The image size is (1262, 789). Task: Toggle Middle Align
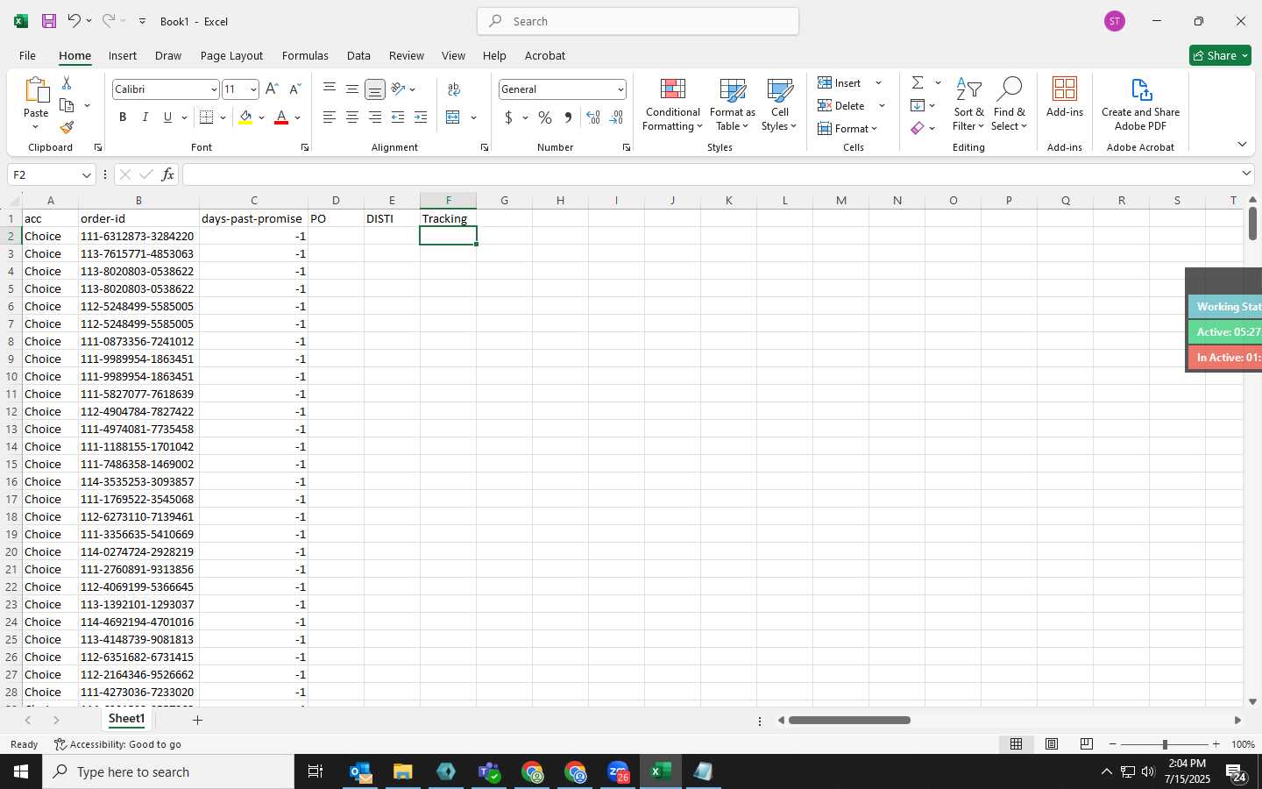tap(352, 89)
